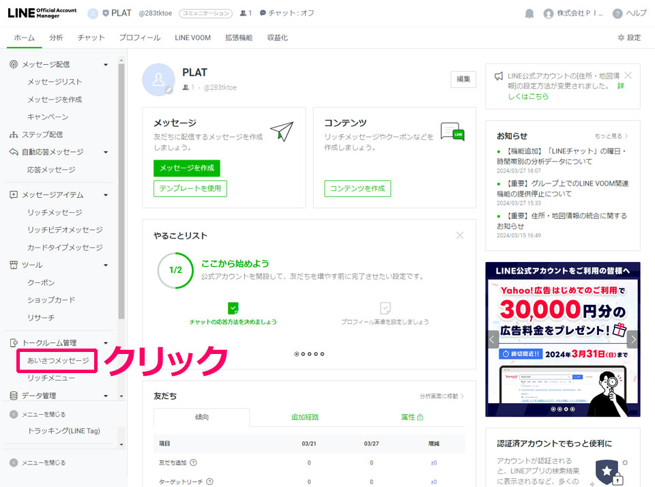The height and width of the screenshot is (487, 655).
Task: Switch to 属性 tab in 友だち
Action: point(412,417)
